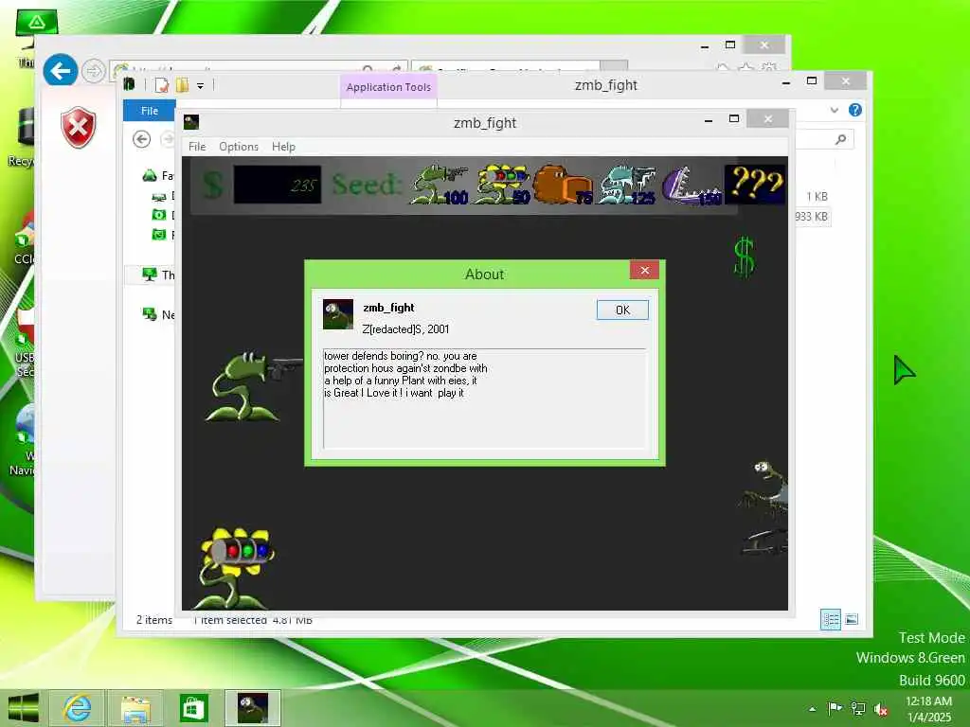
Task: Open the Windows Start button
Action: (24, 708)
